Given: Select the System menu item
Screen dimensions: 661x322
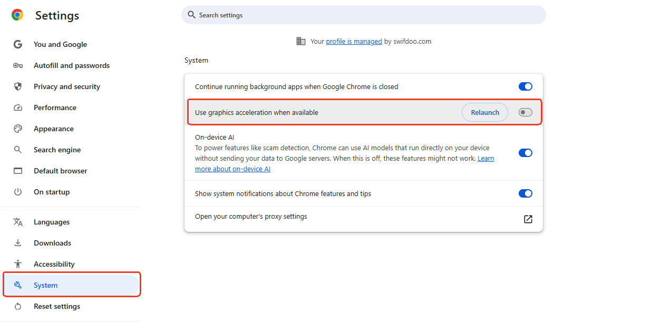Looking at the screenshot, I should (70, 285).
